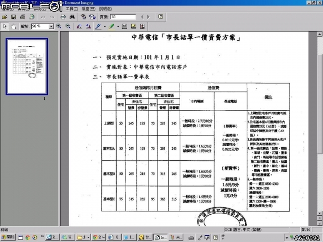323x242 pixels.
Task: Click the Print icon in toolbar
Action: click(23, 17)
